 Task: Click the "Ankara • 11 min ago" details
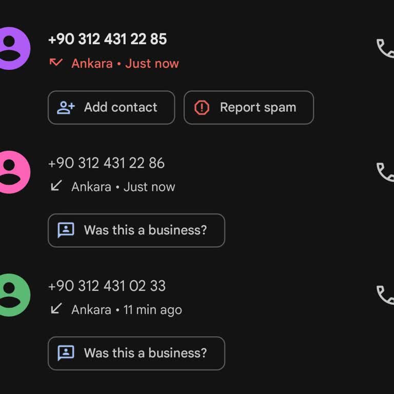click(x=126, y=310)
